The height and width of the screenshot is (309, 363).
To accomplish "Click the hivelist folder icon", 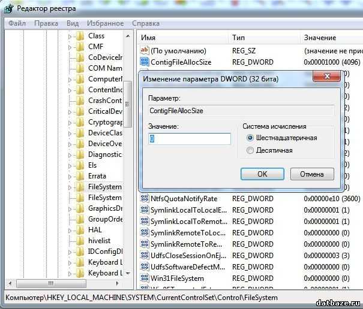I will (x=80, y=241).
